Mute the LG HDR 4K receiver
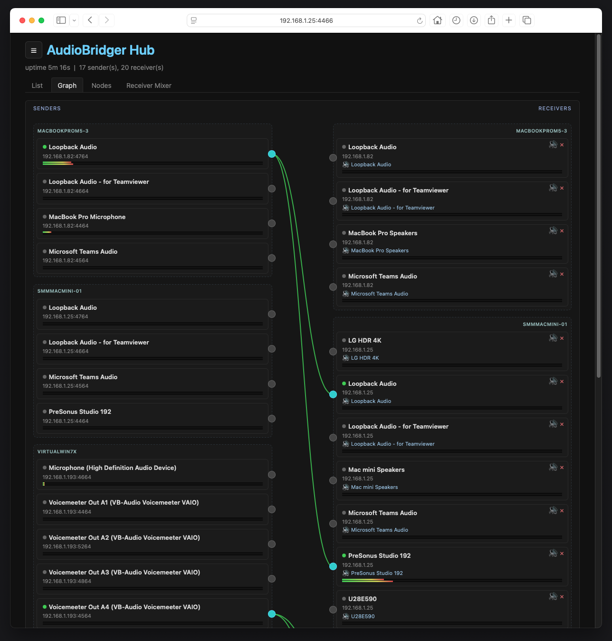Screen dimensions: 612x641 pos(553,338)
